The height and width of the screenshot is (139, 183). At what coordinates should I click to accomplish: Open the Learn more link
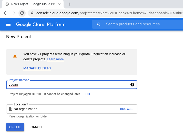[x=55, y=59]
